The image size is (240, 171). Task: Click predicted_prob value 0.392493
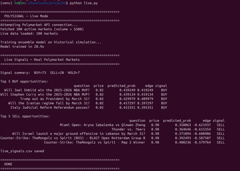[183, 138]
